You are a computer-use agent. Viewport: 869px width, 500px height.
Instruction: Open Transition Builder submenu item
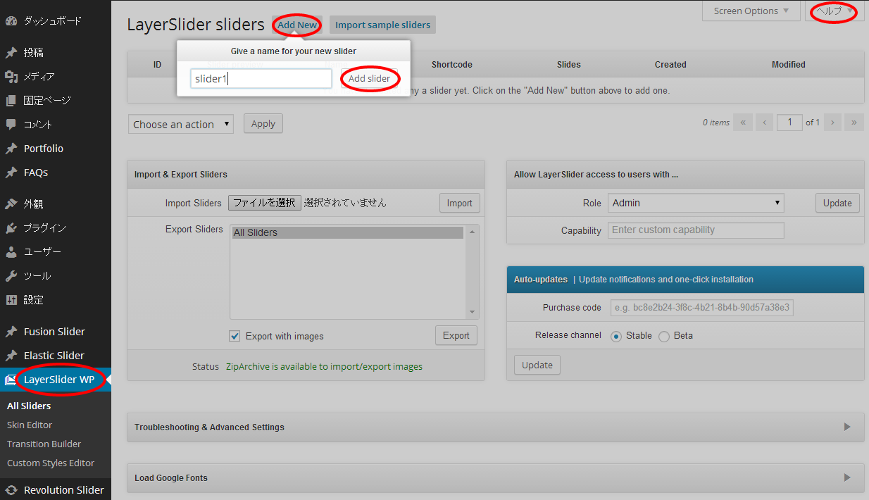tap(44, 444)
